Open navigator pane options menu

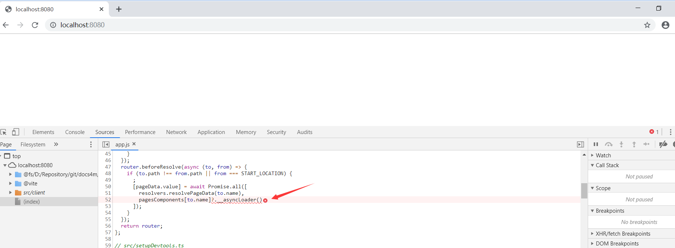(91, 145)
